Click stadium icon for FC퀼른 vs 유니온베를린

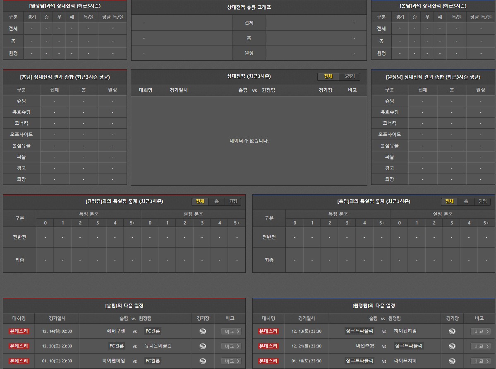(x=203, y=346)
